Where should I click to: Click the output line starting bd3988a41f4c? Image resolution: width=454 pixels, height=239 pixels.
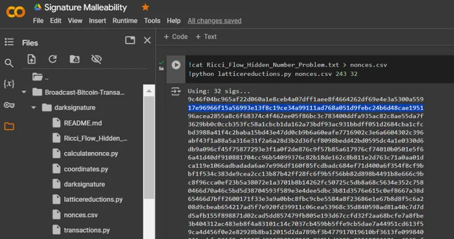305,132
